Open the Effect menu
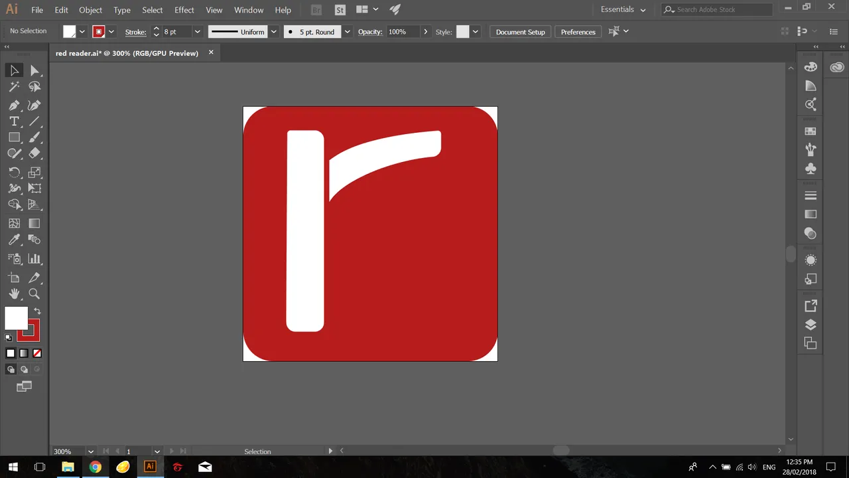This screenshot has width=849, height=478. pos(184,10)
